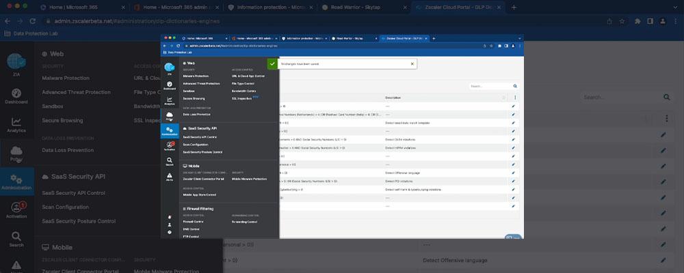Open three-dots column menu in background window table
Screen dimensions: 684x273
666,119
